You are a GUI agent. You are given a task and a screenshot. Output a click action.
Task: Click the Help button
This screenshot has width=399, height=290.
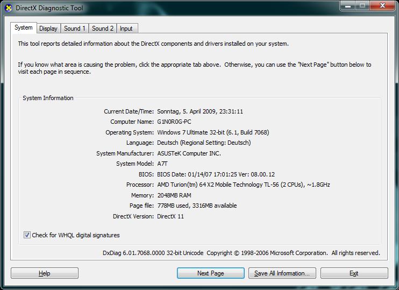click(45, 273)
